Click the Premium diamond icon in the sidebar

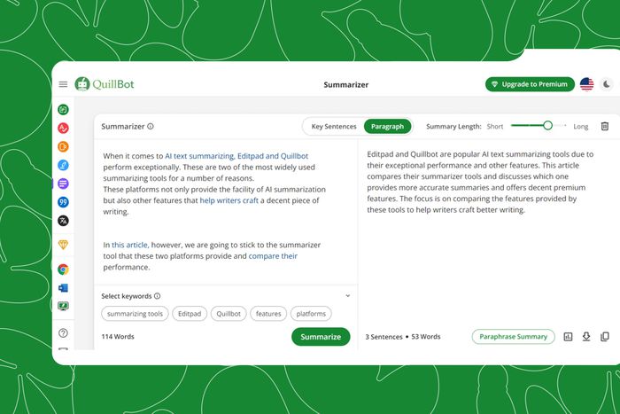[x=63, y=245]
